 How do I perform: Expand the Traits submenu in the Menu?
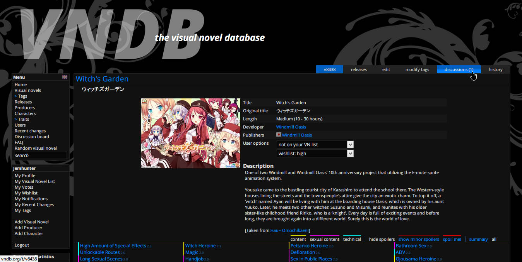point(24,119)
